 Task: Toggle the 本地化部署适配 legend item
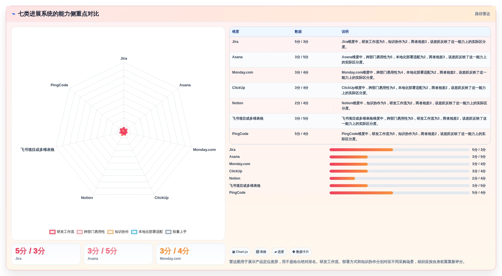pyautogui.click(x=147, y=232)
